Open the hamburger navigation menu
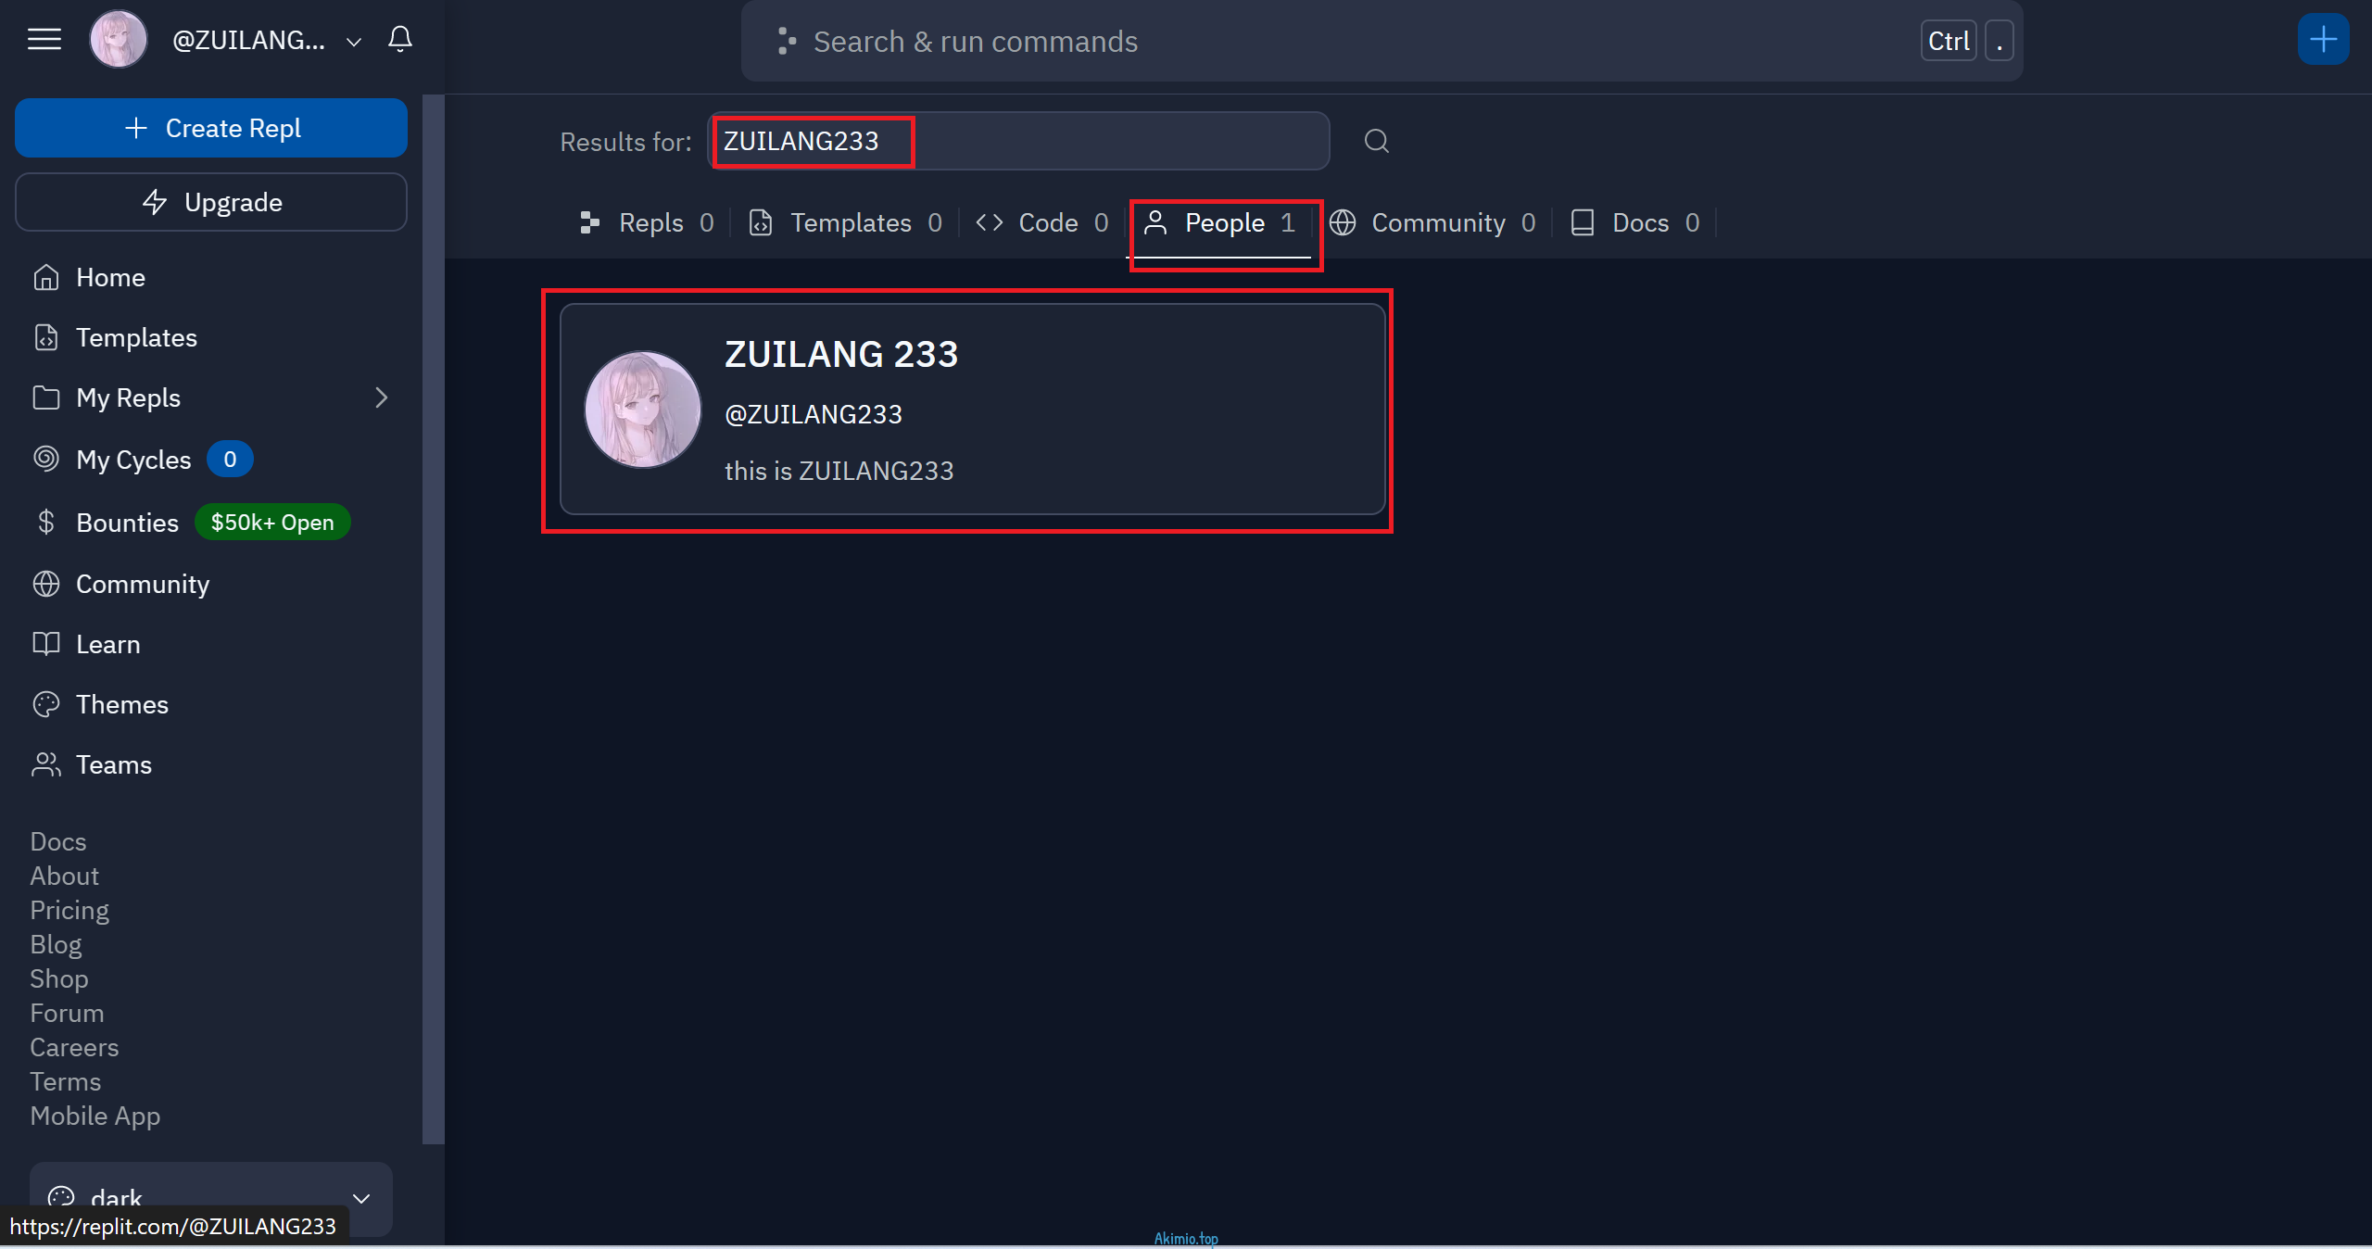This screenshot has width=2372, height=1249. [x=44, y=39]
